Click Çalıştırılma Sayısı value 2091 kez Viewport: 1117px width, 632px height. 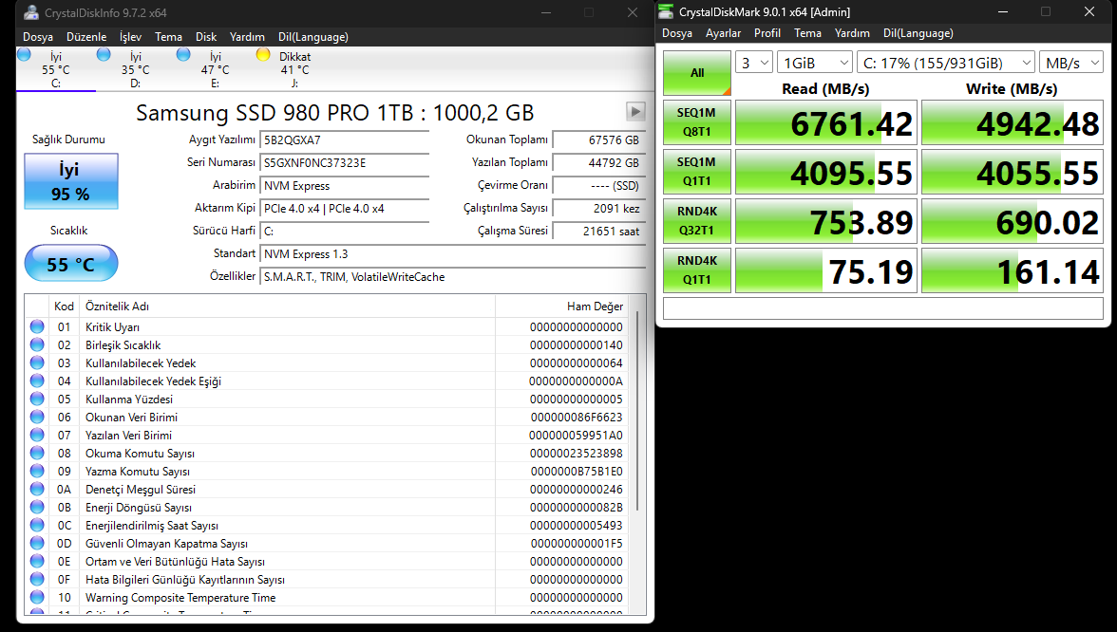tap(599, 209)
